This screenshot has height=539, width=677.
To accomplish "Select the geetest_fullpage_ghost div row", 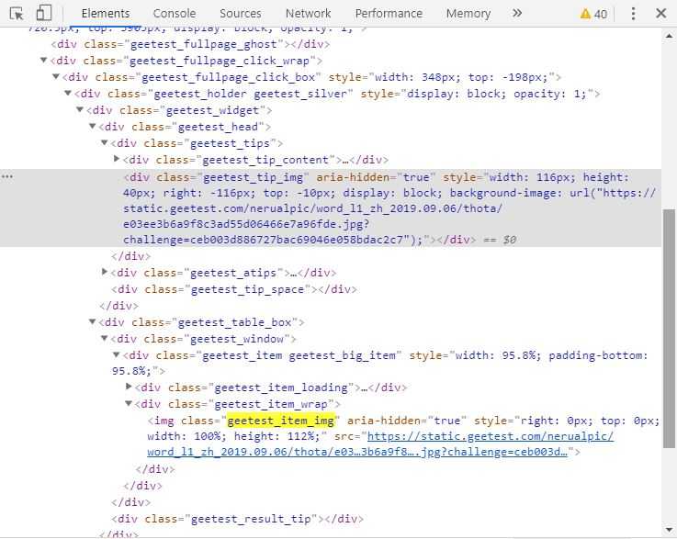I will click(x=190, y=44).
